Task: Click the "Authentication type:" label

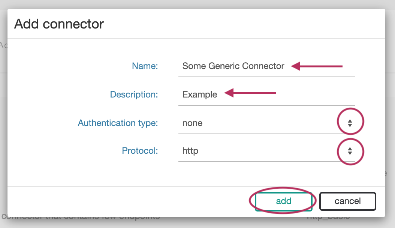Action: (x=118, y=123)
